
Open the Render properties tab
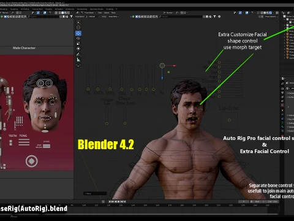282,88
